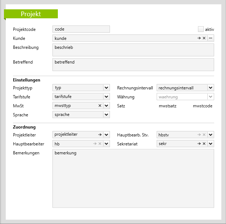226x224 pixels.
Task: Open Kunde lookup with ellipsis button
Action: 211,38
